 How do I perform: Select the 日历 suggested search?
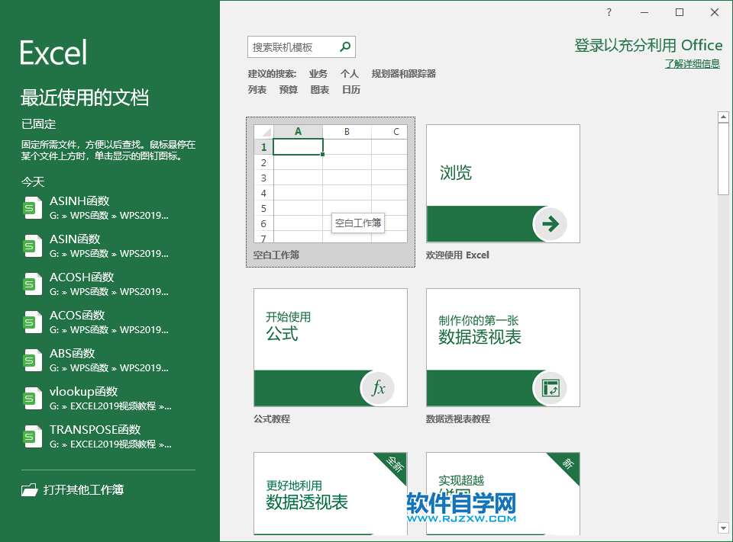(x=350, y=89)
